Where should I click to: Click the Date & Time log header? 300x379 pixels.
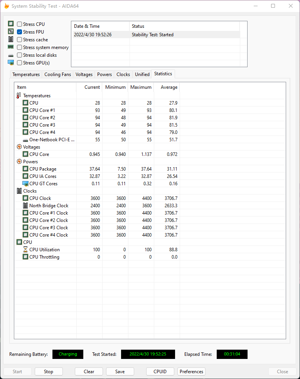[101, 26]
